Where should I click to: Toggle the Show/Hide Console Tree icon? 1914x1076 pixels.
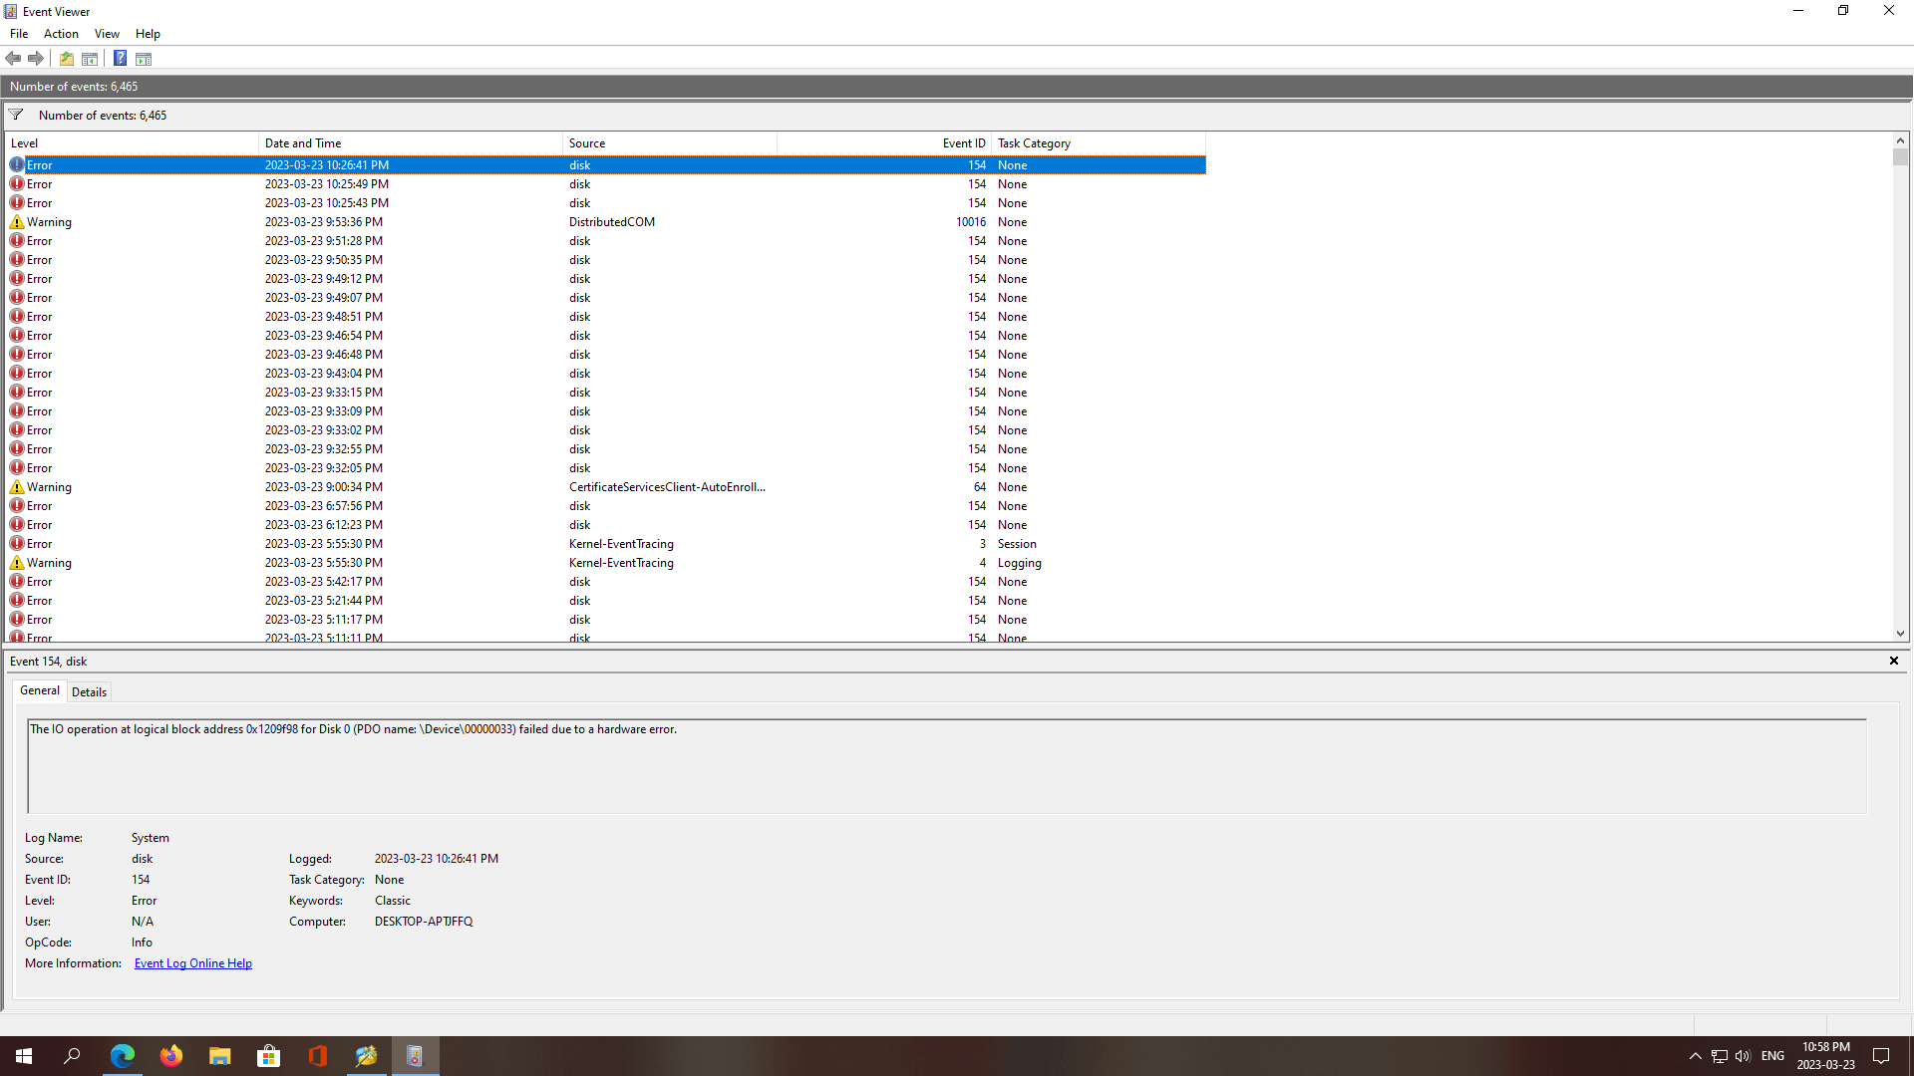tap(90, 59)
